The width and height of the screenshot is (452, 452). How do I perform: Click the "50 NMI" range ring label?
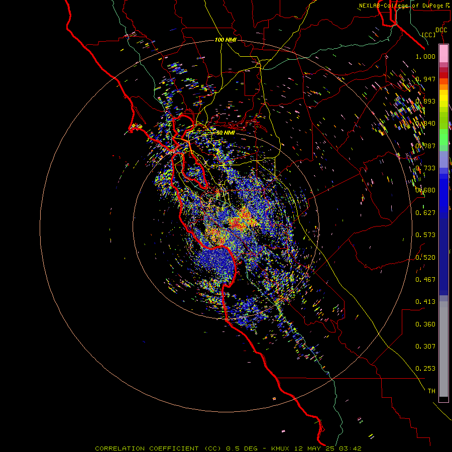pos(225,133)
